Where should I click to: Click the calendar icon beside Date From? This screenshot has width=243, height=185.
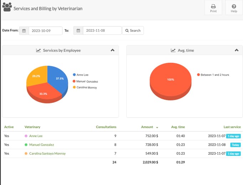24,31
